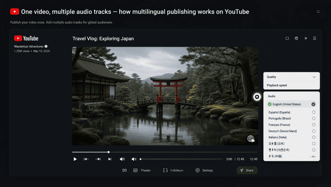Click the small mark right of 中文 (中国)
Screen dimensions: 331x187
313,157
